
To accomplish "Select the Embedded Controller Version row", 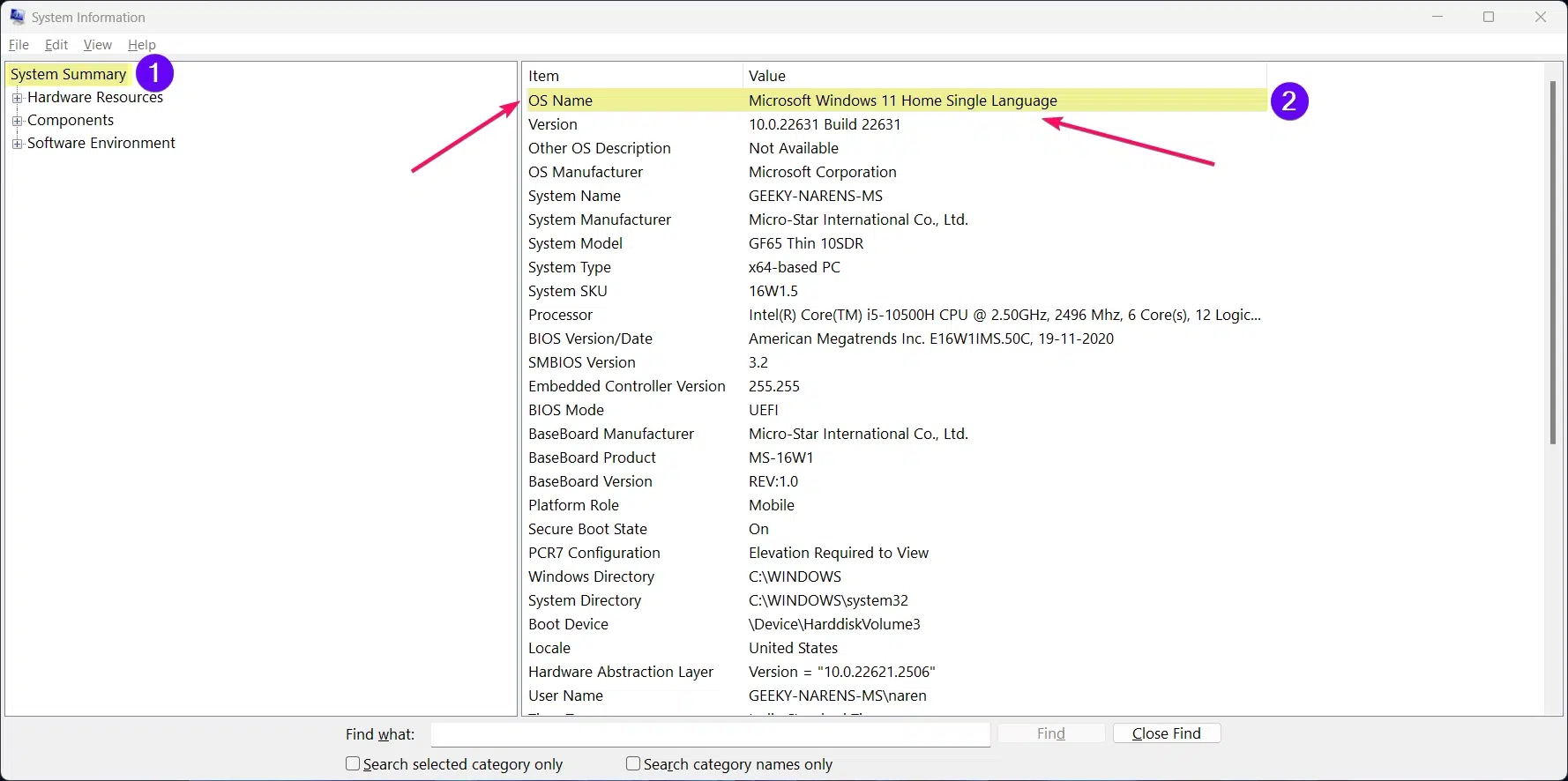I will tap(896, 386).
